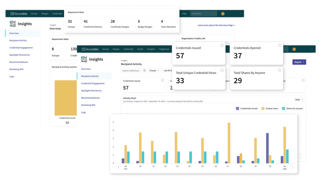Open the Groups filter dropdown
322x181 pixels.
tap(154, 71)
